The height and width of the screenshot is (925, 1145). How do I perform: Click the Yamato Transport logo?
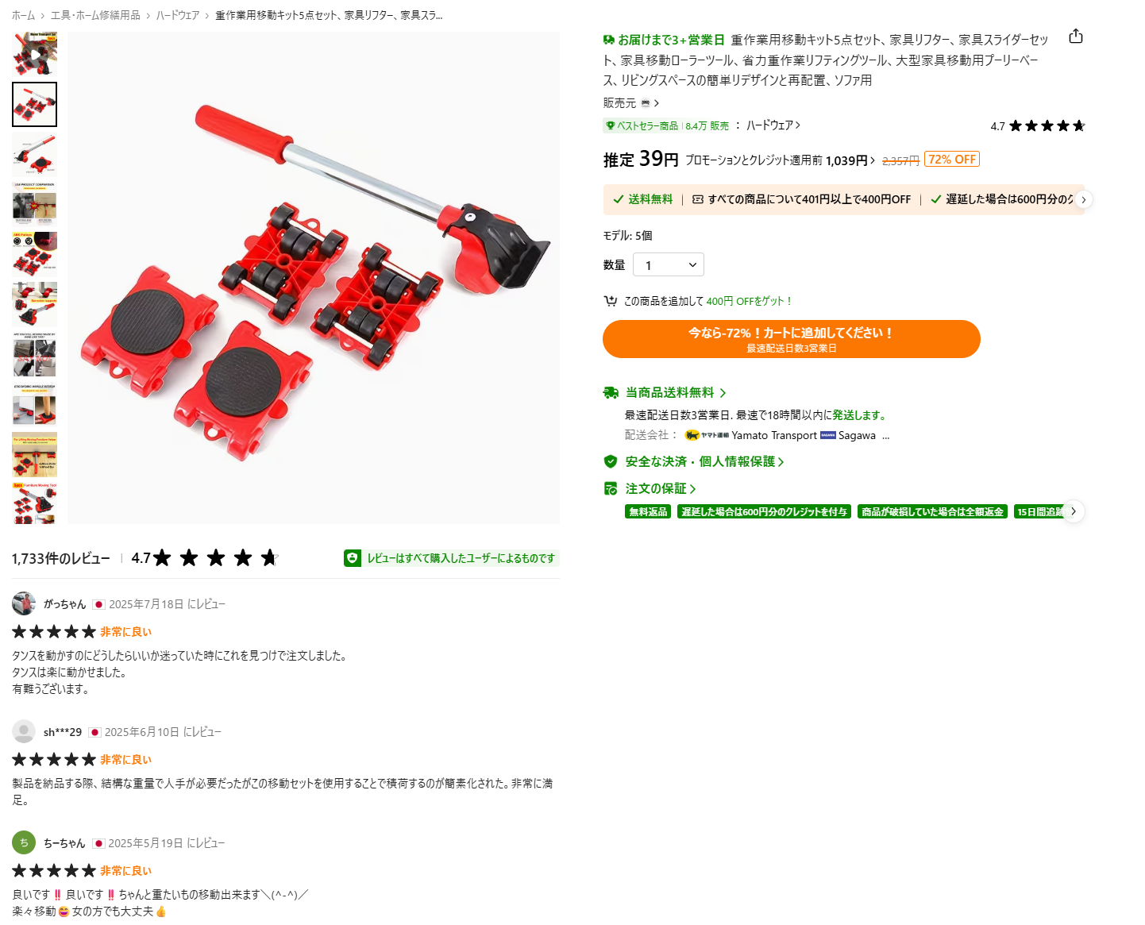pyautogui.click(x=707, y=435)
